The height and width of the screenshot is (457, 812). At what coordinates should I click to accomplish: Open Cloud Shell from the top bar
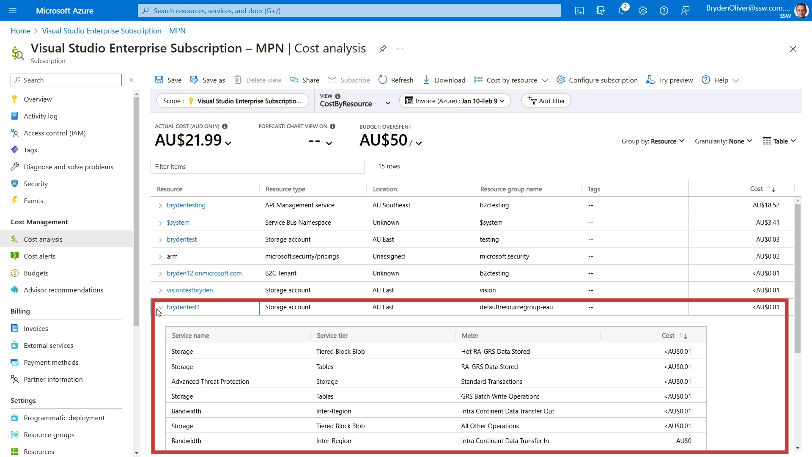(579, 11)
